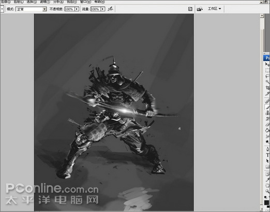Select the Hand tool
270x212 pixels.
pyautogui.click(x=267, y=186)
